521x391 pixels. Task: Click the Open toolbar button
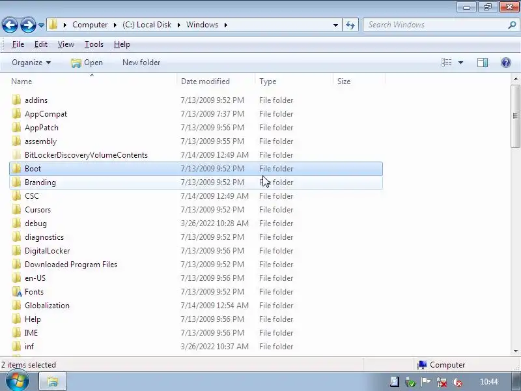point(87,63)
